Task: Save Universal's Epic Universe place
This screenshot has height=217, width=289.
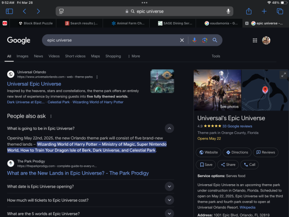Action: click(206, 164)
